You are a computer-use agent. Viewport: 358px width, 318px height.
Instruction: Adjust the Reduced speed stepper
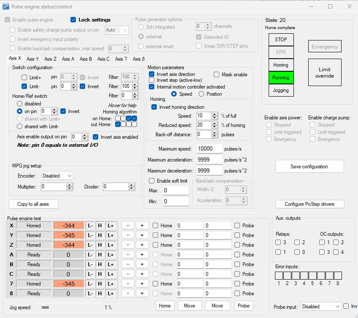214,125
